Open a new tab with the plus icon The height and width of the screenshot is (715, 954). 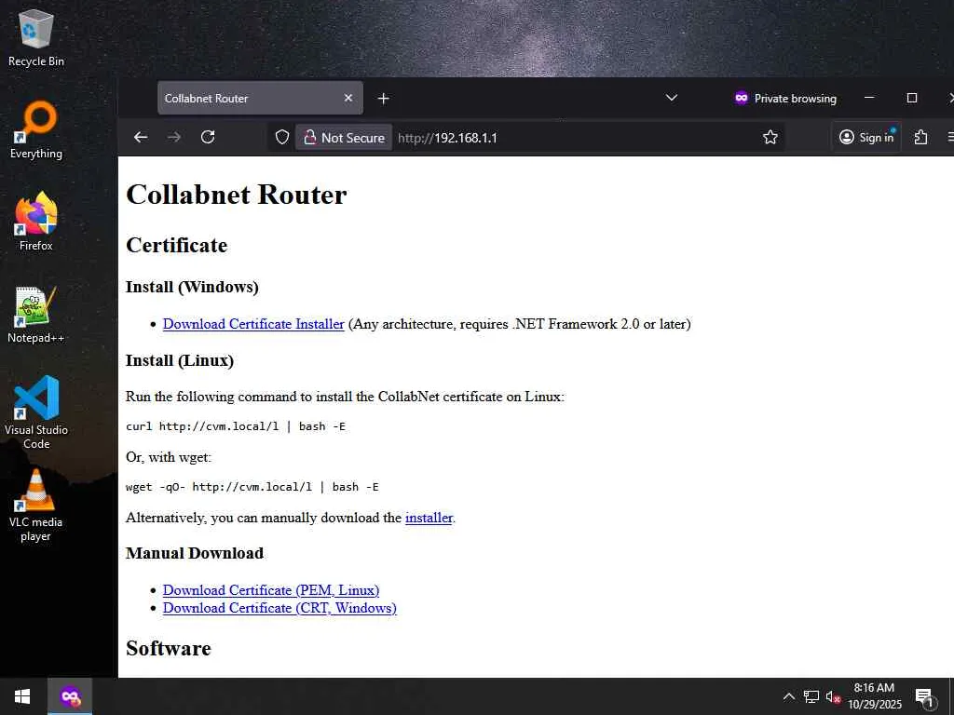point(383,99)
